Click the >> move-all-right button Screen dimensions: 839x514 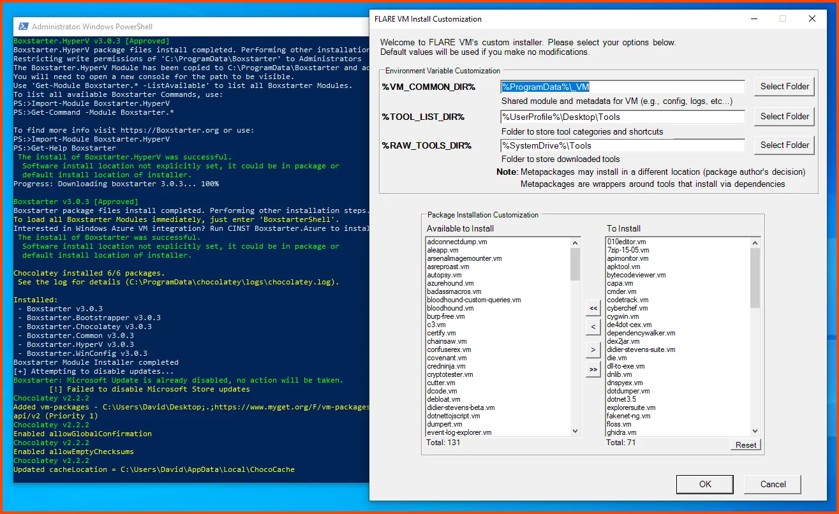593,369
